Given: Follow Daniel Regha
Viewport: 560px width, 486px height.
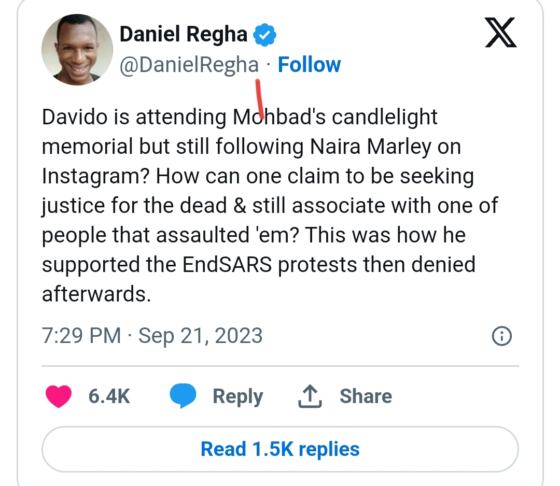Looking at the screenshot, I should click(309, 65).
